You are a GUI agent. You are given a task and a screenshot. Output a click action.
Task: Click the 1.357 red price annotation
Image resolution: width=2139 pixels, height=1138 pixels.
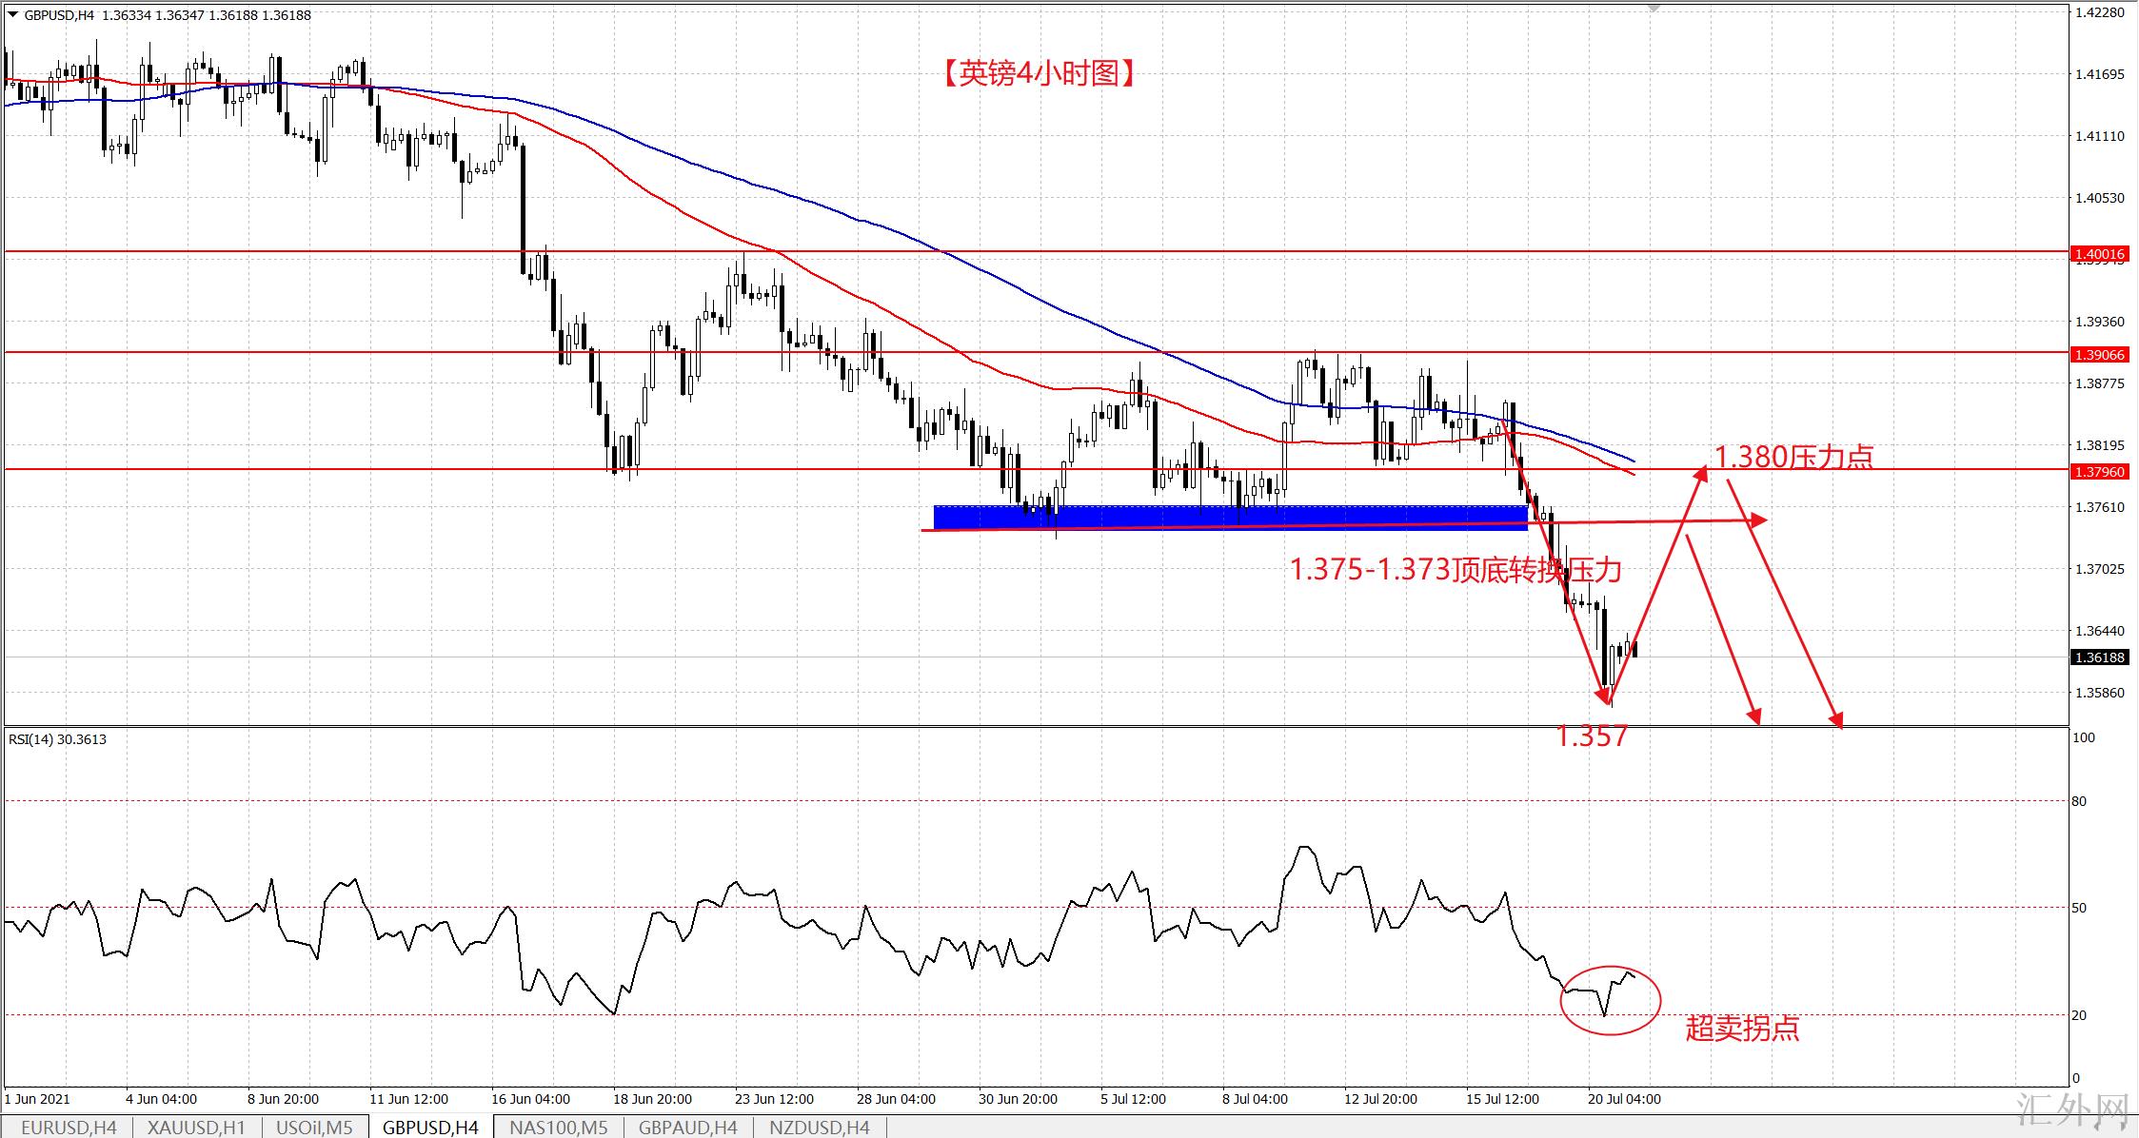coord(1592,736)
